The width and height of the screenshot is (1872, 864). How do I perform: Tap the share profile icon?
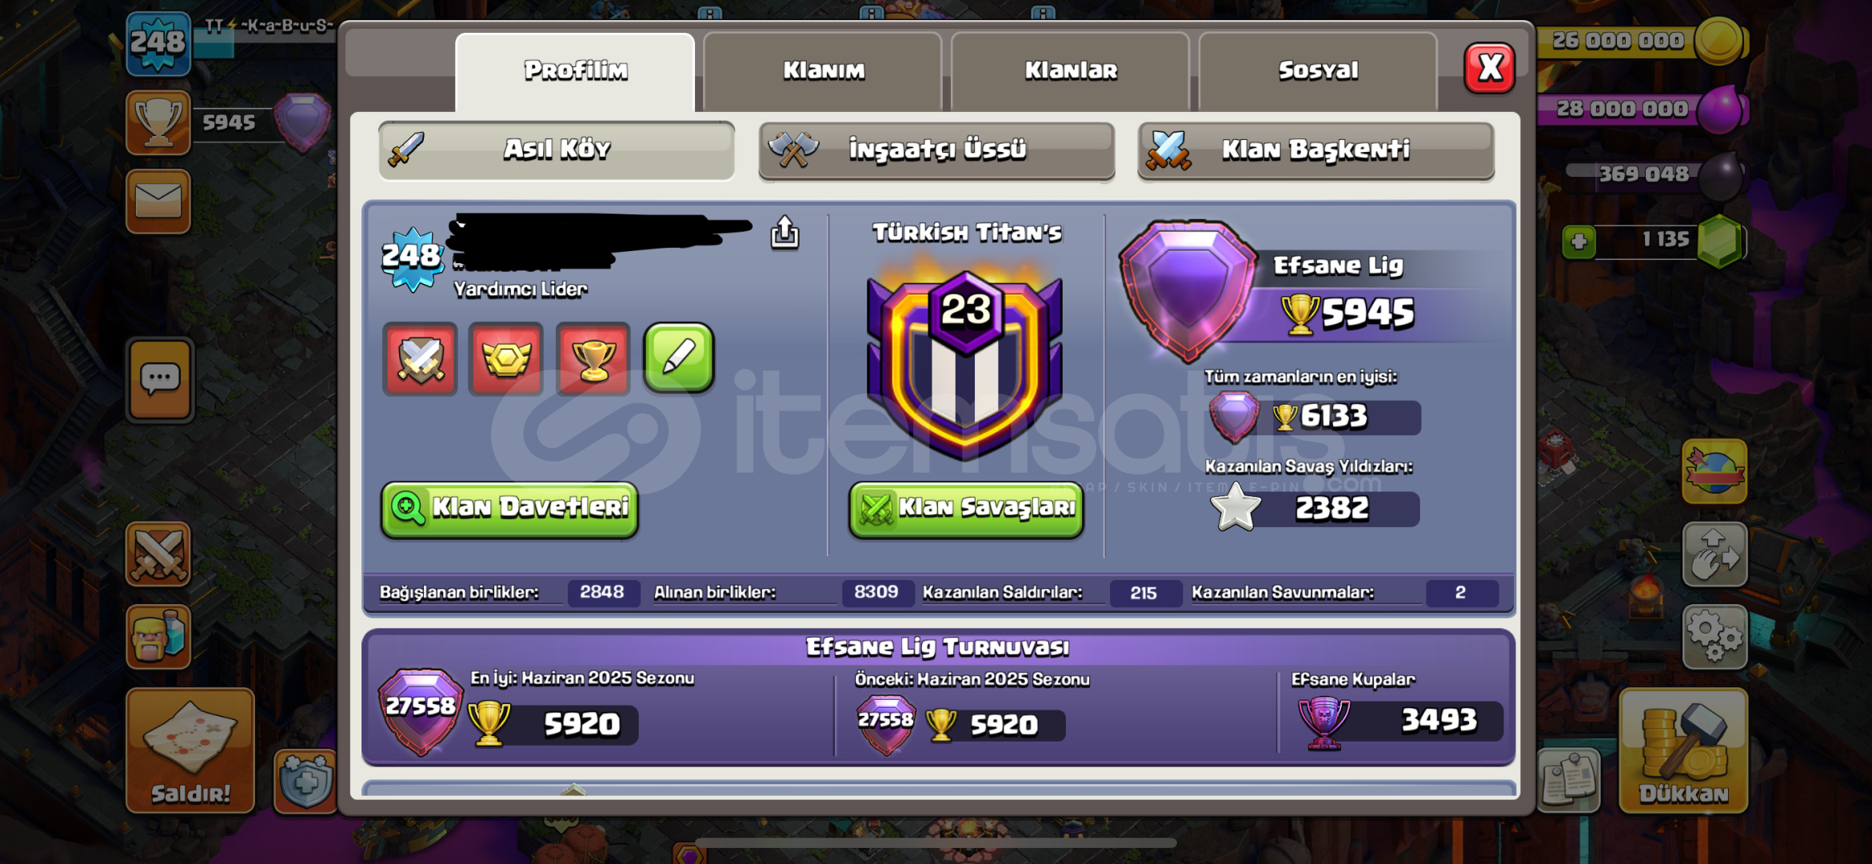784,233
